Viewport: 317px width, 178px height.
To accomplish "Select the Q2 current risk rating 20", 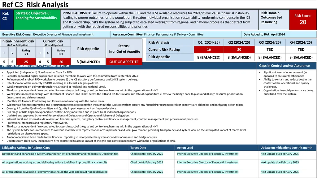I will click(239, 50).
